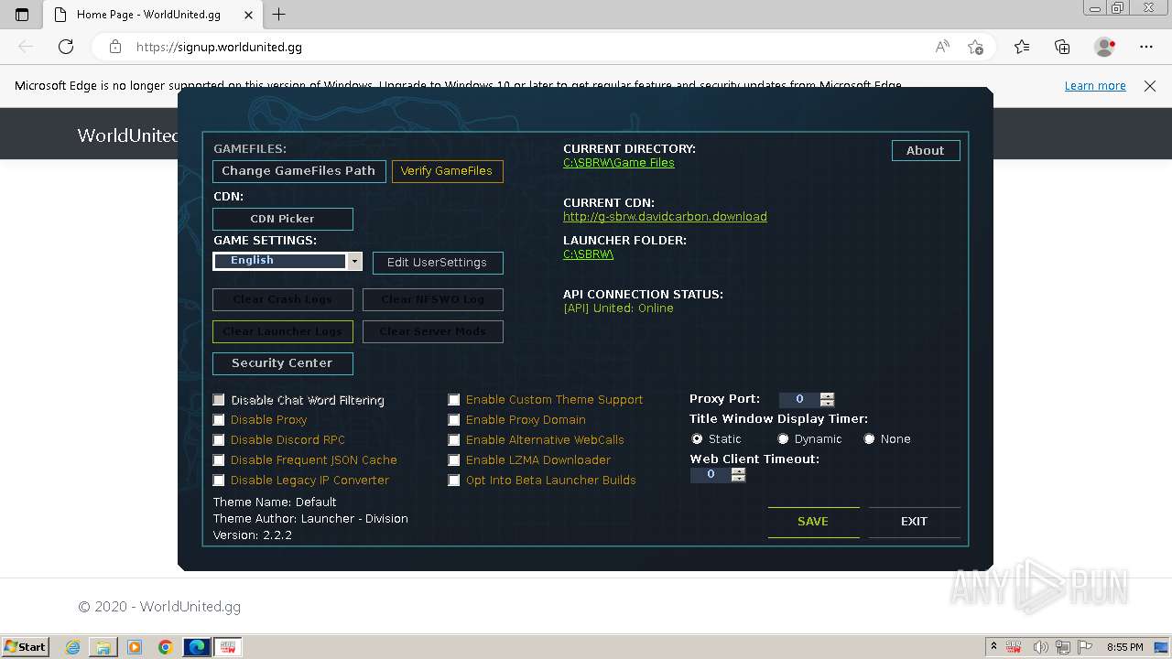Click Change GameFiles Path button

(x=298, y=171)
